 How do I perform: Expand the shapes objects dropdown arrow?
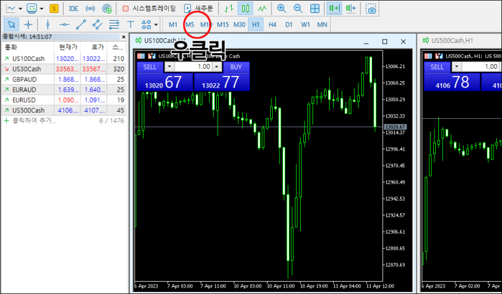pos(156,24)
